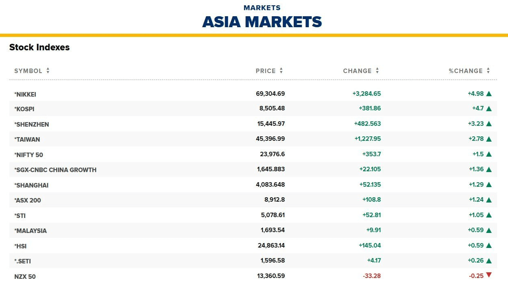
Task: Open SGX-CNBC CHINA GROWTH index
Action: pos(55,170)
